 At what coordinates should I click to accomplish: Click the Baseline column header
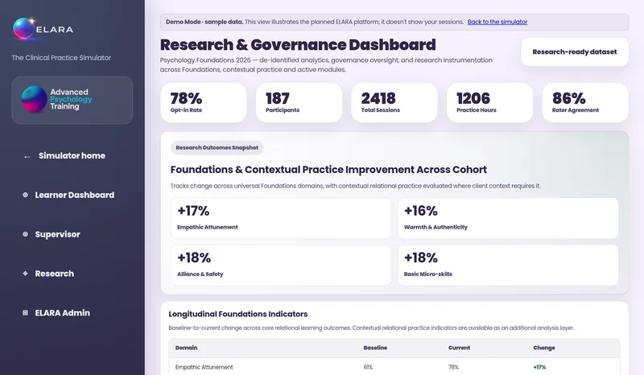click(375, 348)
